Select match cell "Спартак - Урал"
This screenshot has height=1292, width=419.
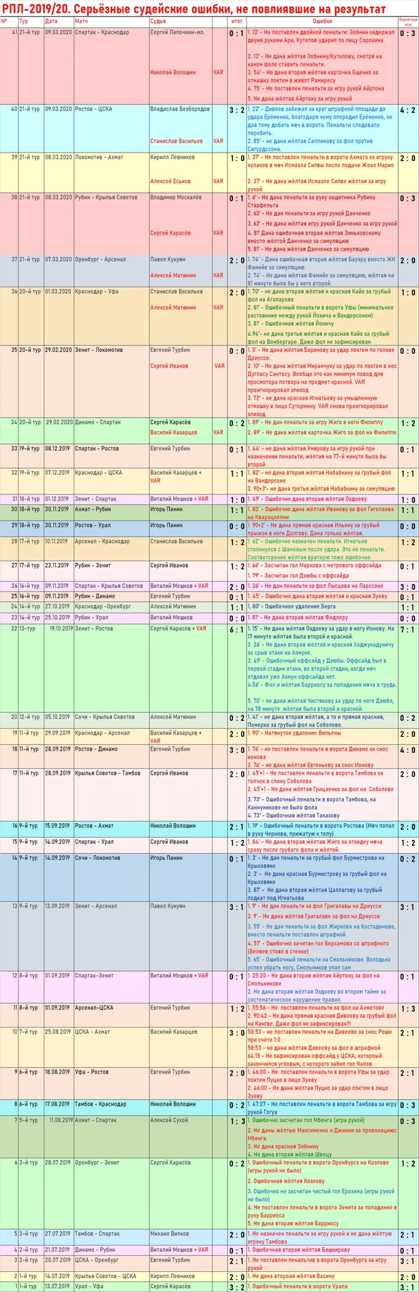coord(94,842)
